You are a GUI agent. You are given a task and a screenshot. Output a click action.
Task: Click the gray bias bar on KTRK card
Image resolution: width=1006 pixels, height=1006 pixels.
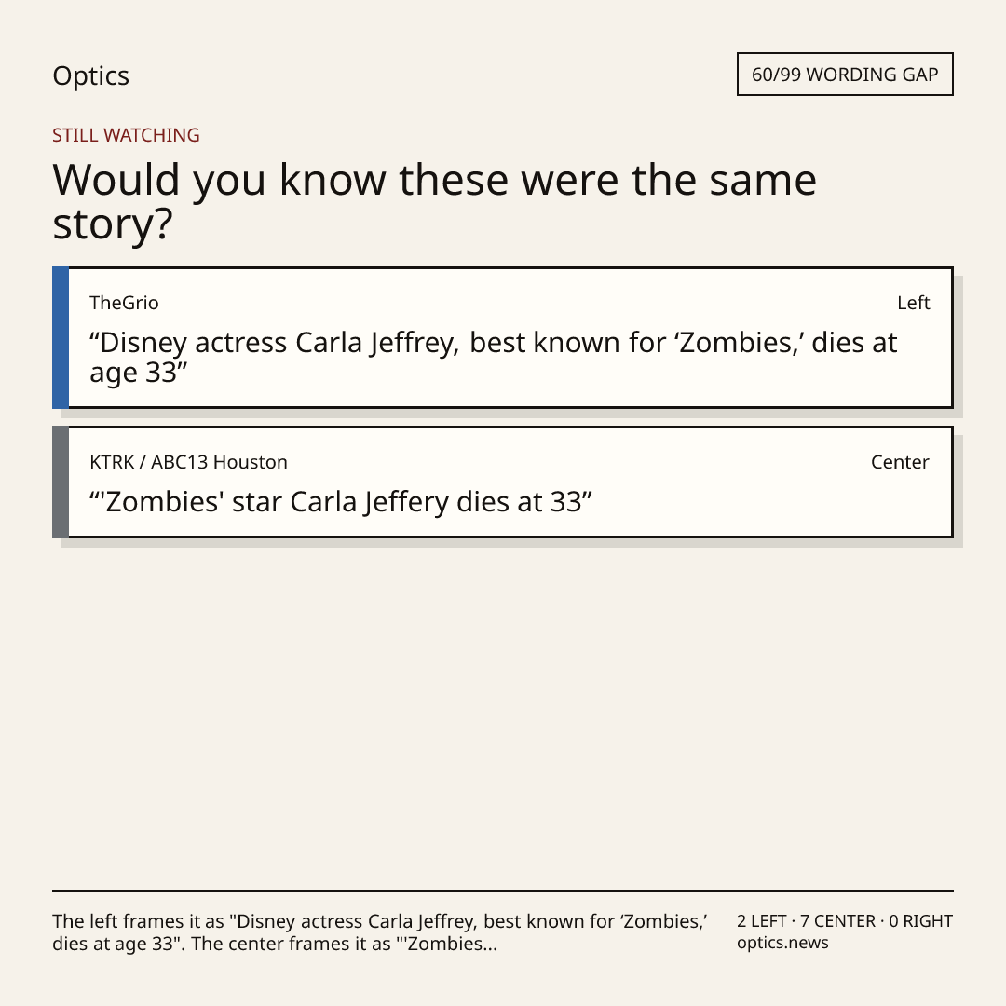click(61, 482)
